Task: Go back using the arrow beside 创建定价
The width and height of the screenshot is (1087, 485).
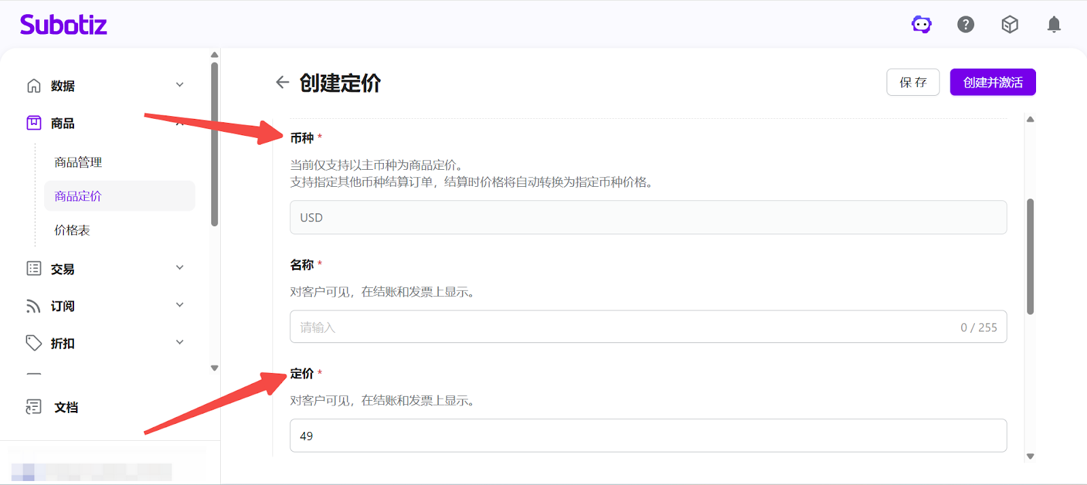Action: coord(282,83)
